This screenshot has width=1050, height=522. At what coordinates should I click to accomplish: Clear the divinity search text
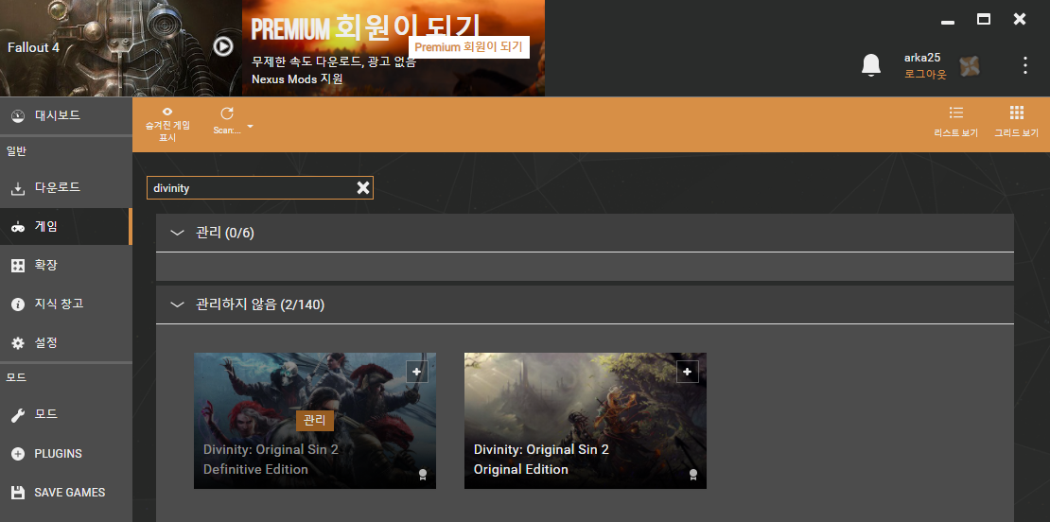(363, 188)
